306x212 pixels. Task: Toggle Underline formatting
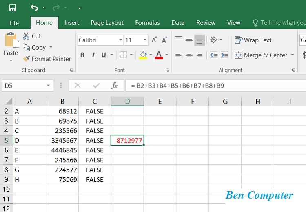click(x=104, y=55)
